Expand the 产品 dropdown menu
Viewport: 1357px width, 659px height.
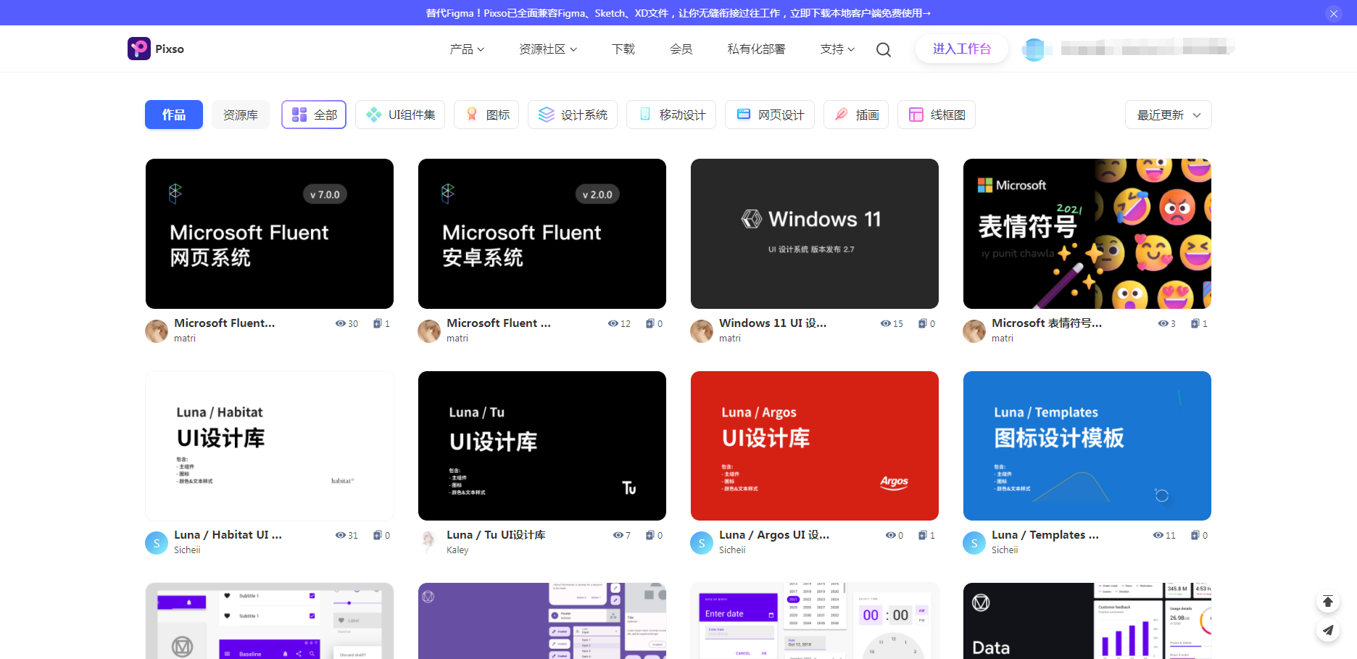tap(467, 49)
